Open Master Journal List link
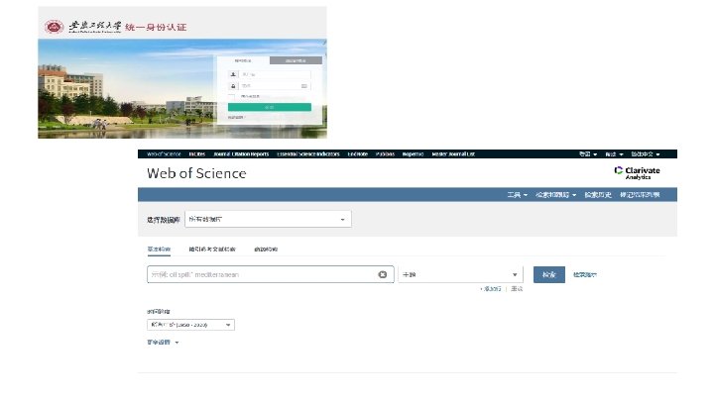Viewport: 714px width, 401px height. pyautogui.click(x=453, y=154)
